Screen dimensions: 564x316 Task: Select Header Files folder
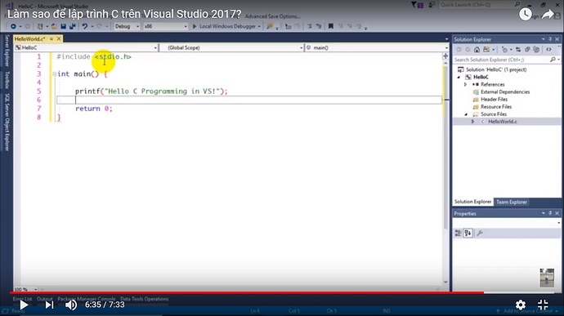tap(494, 100)
